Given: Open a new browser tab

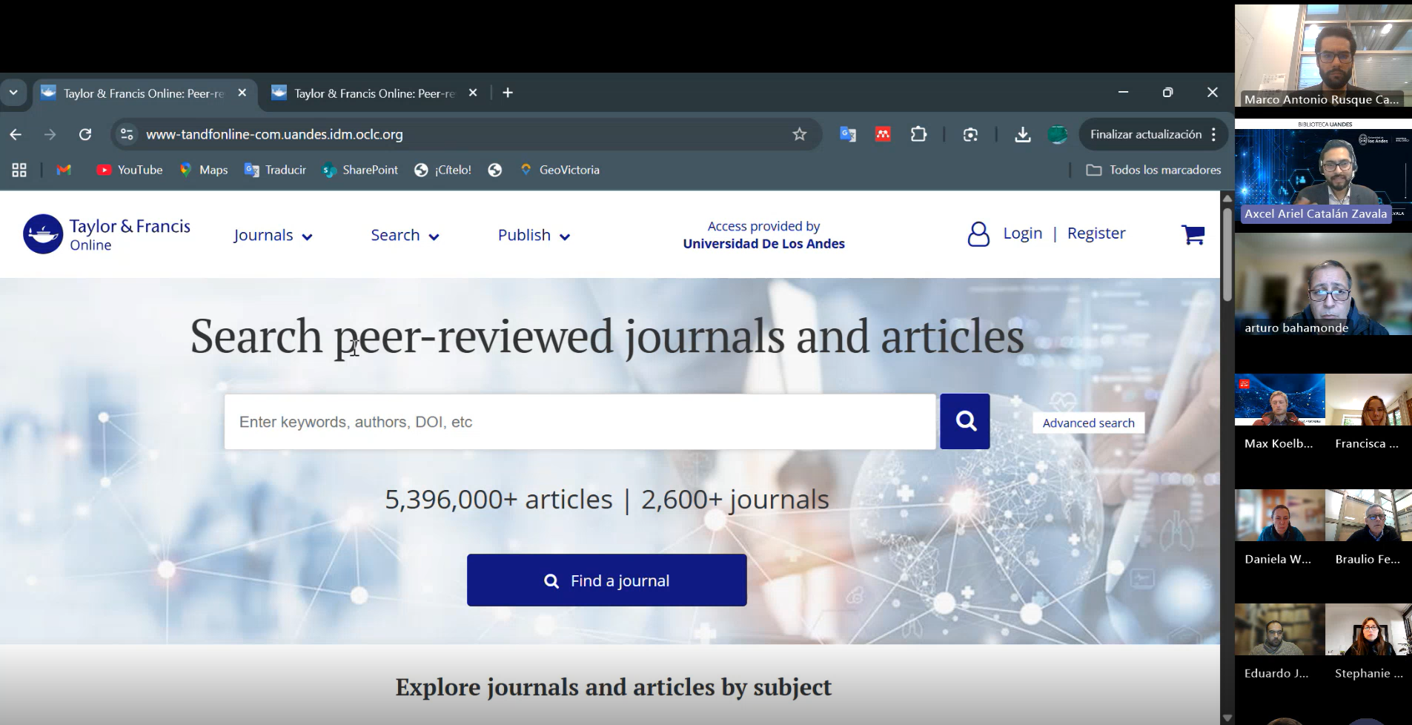Looking at the screenshot, I should point(508,93).
